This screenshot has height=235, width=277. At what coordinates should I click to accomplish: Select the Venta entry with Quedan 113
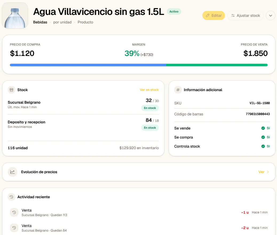click(x=139, y=212)
